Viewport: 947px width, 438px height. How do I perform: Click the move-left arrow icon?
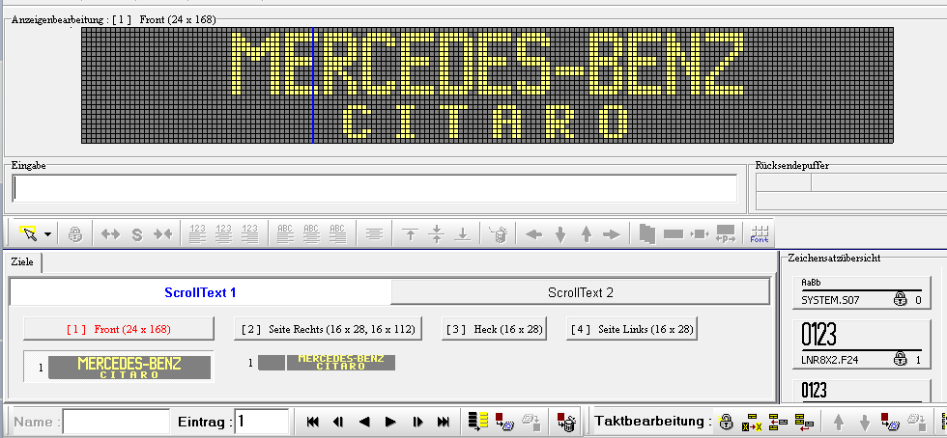tap(533, 234)
